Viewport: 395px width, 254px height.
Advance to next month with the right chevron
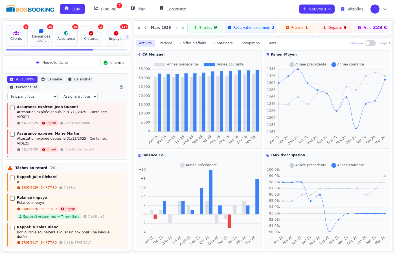coord(177,27)
